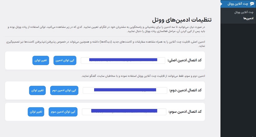This screenshot has width=256, height=137.
Task: Click the main admin token input field
Action: click(123, 60)
